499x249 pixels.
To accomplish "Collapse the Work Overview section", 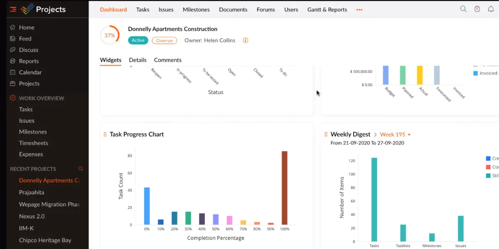I will coord(13,98).
